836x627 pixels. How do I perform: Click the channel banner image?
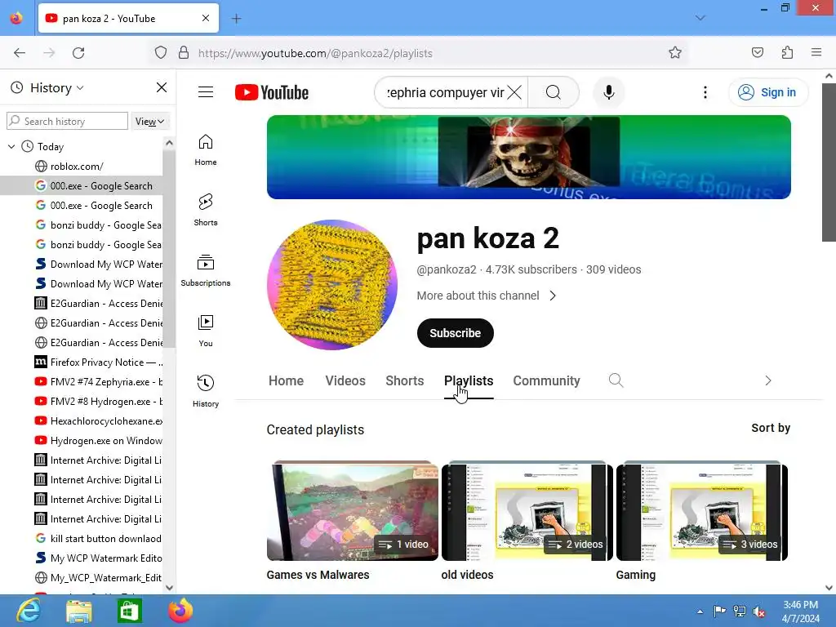(x=529, y=157)
